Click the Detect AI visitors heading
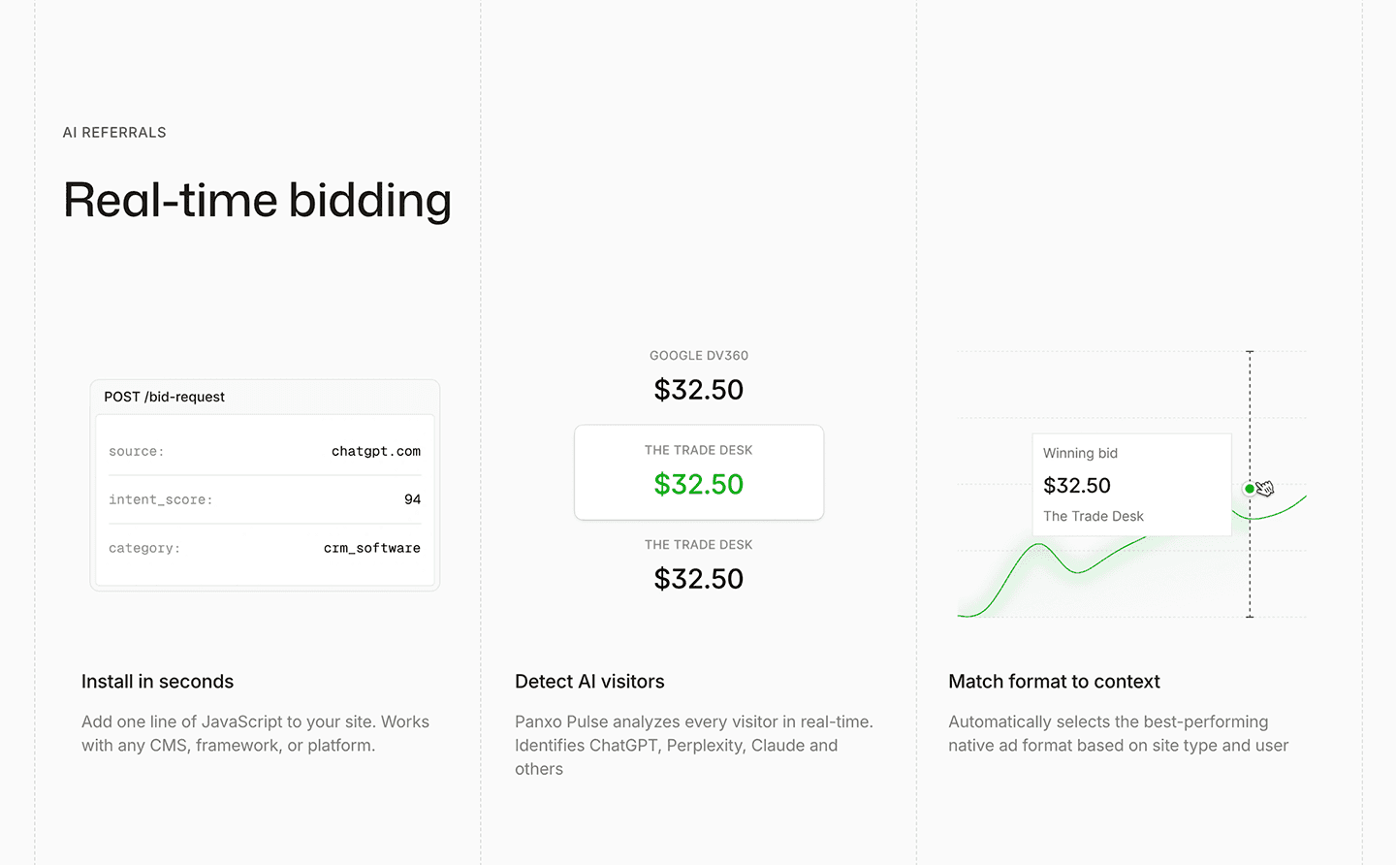This screenshot has width=1396, height=865. [589, 682]
